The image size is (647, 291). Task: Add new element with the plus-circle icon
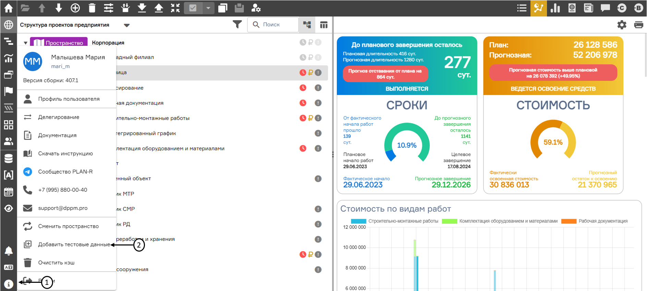tap(75, 8)
